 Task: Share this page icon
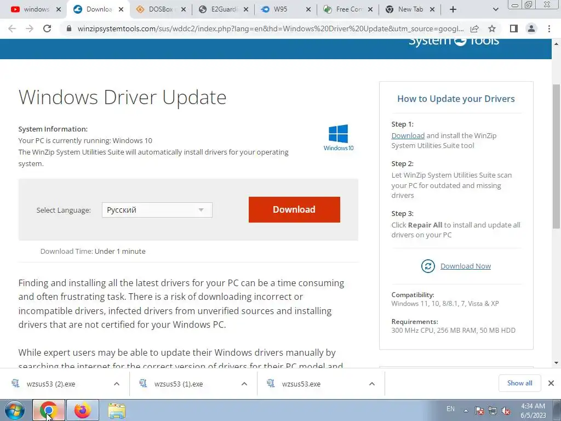pos(475,29)
